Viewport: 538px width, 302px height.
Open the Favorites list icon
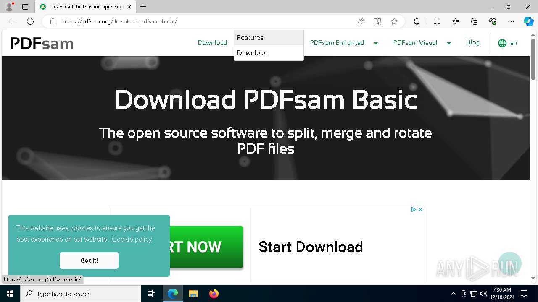[456, 21]
